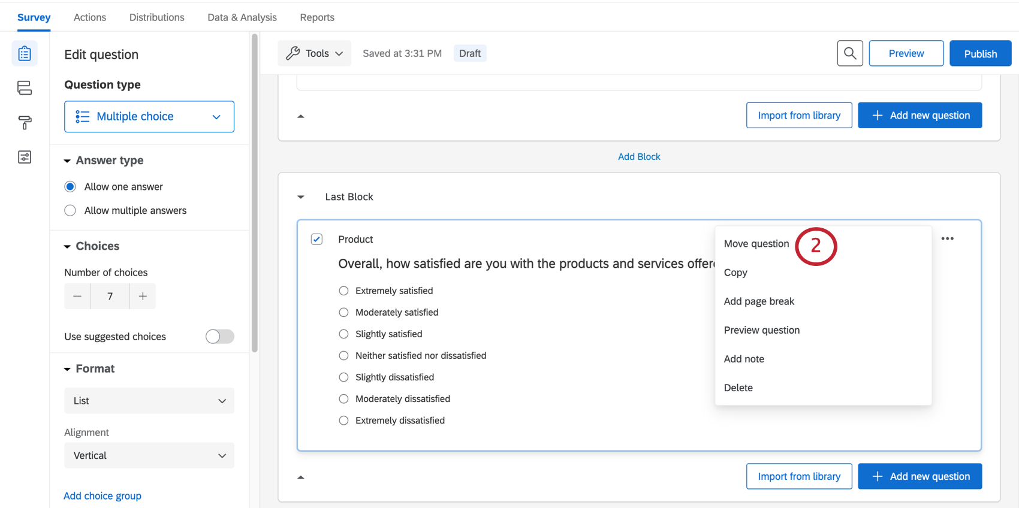Viewport: 1019px width, 508px height.
Task: Open Survey options sidebar icon
Action: tap(25, 157)
